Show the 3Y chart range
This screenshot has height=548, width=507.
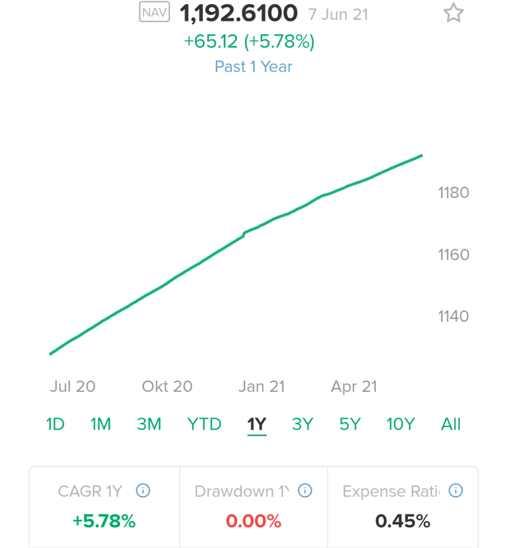[302, 424]
